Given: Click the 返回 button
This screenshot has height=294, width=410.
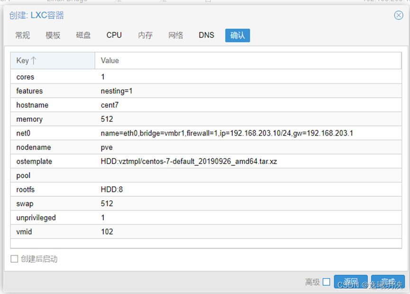Looking at the screenshot, I should [351, 281].
